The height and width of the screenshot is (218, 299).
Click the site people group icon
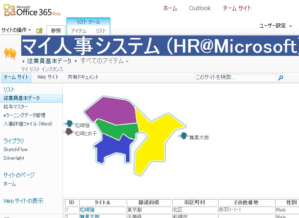[x=10, y=53]
